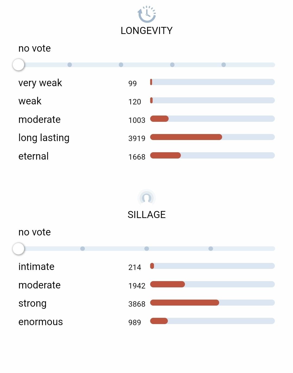Set sillage slider to the fourth dot

[211, 248]
